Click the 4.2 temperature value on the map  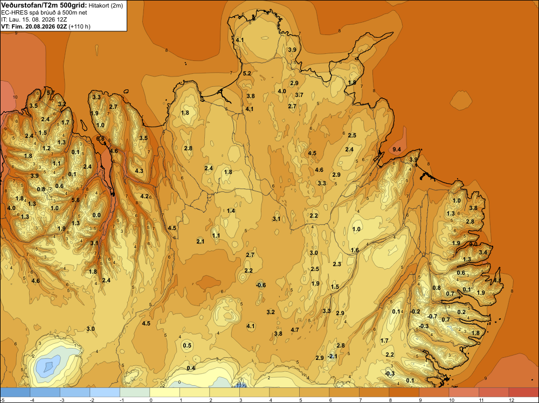144,196
